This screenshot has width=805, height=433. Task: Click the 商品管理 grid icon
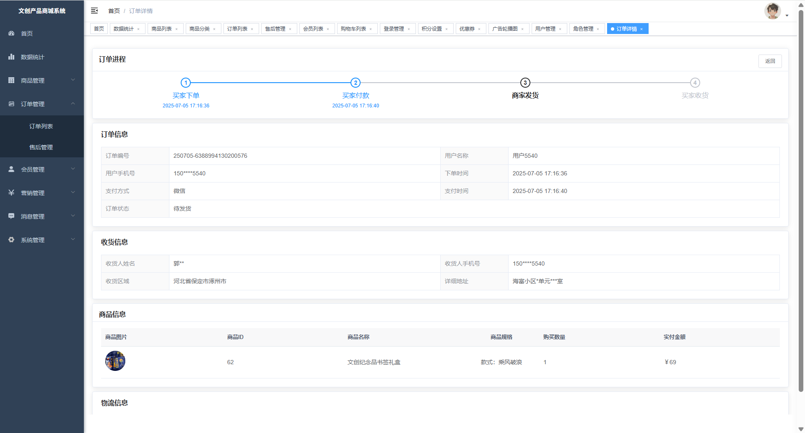point(11,80)
